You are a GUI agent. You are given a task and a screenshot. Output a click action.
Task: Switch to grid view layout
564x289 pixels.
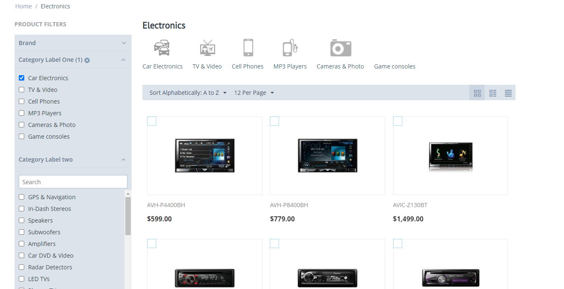pos(477,93)
